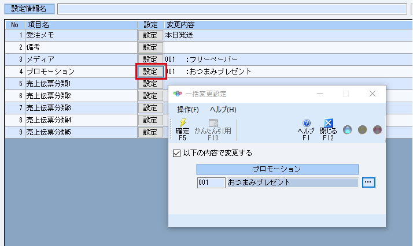Click 設定 button for 売上伝票分類2 row

tap(150, 96)
